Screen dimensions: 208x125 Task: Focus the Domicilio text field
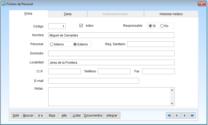click(x=111, y=53)
